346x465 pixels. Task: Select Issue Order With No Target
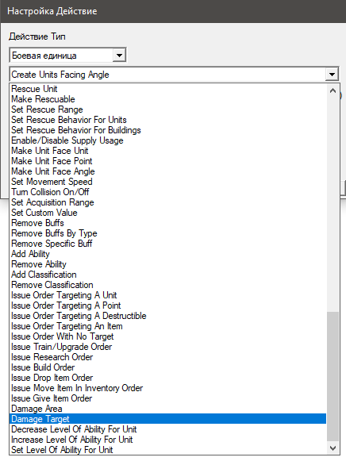click(167, 336)
